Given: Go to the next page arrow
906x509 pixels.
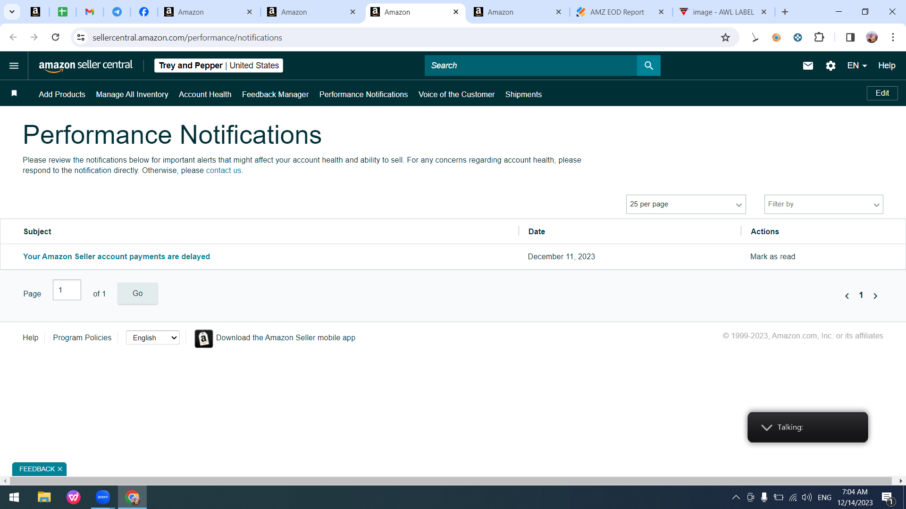Looking at the screenshot, I should (x=875, y=296).
